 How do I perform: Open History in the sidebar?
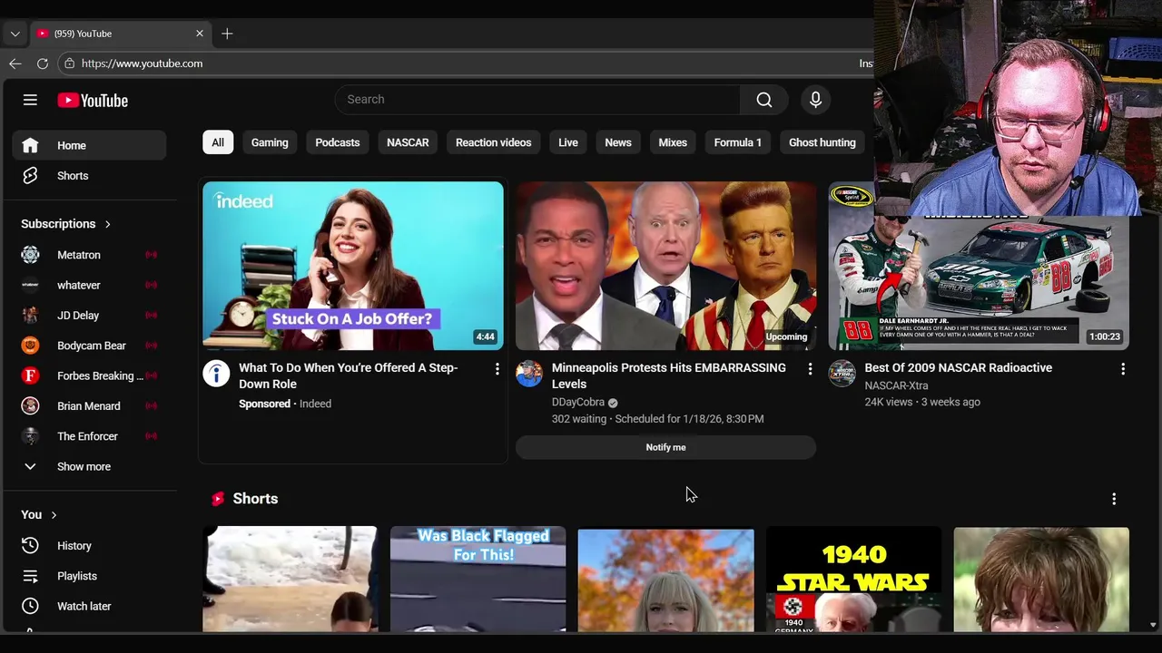point(89,546)
